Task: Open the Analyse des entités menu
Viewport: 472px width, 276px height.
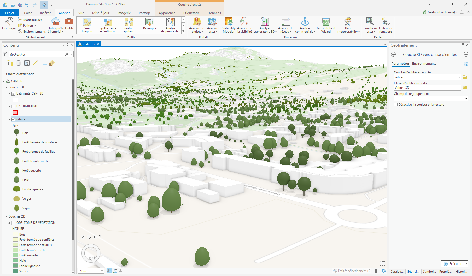Action: coord(197,25)
